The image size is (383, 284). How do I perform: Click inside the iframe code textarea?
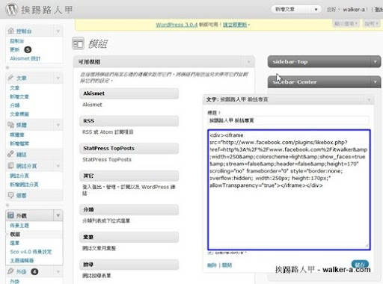click(x=289, y=190)
